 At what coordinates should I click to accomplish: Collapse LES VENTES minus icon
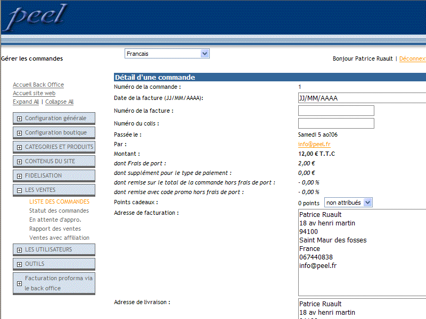click(19, 190)
